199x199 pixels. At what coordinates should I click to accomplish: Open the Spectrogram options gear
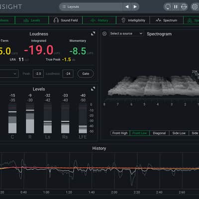104,34
